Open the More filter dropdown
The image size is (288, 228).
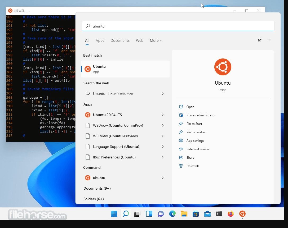pyautogui.click(x=156, y=40)
